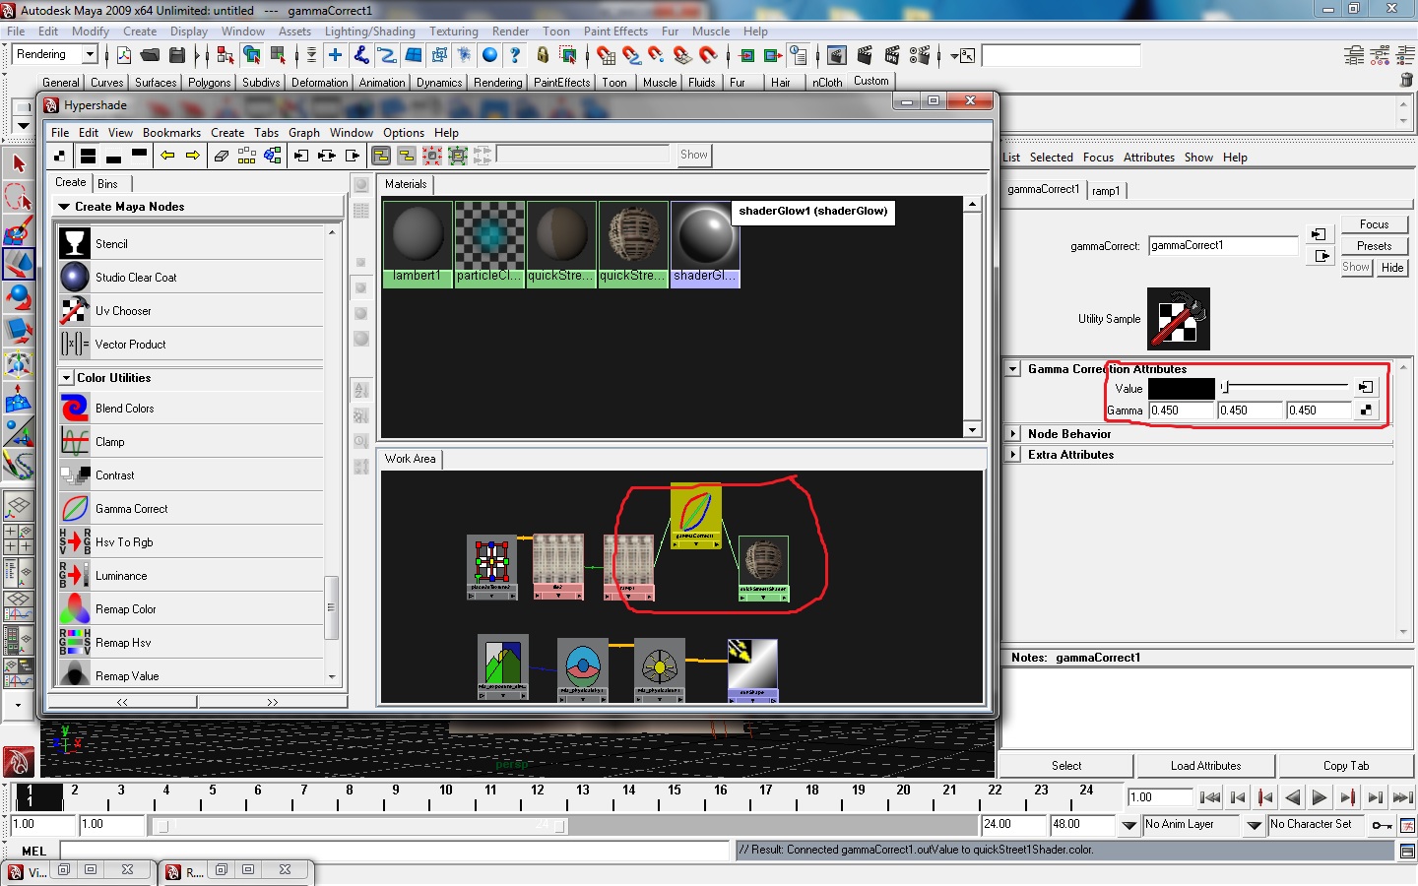Click the first Gamma 0.450 field
Viewport: 1418px width, 886px height.
[x=1182, y=411]
